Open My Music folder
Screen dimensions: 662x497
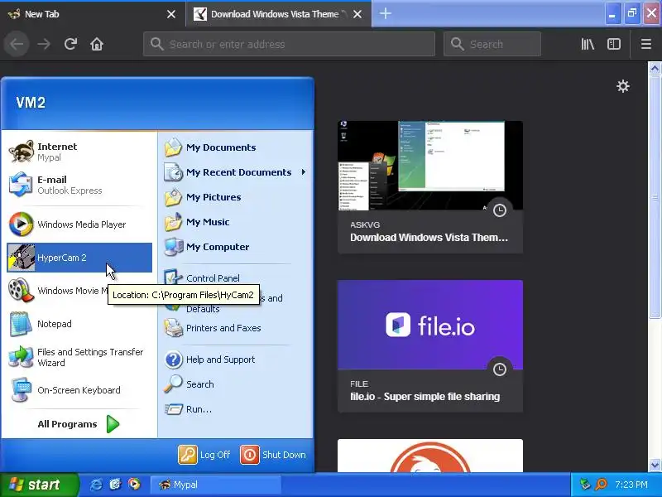[234, 222]
